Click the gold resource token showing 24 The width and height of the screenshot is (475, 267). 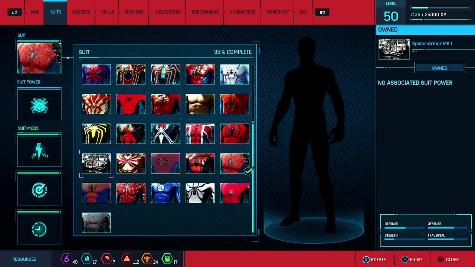click(x=147, y=259)
